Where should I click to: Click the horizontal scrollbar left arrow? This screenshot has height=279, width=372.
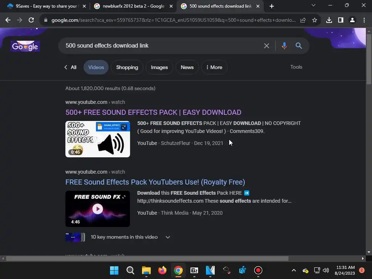click(x=3, y=258)
